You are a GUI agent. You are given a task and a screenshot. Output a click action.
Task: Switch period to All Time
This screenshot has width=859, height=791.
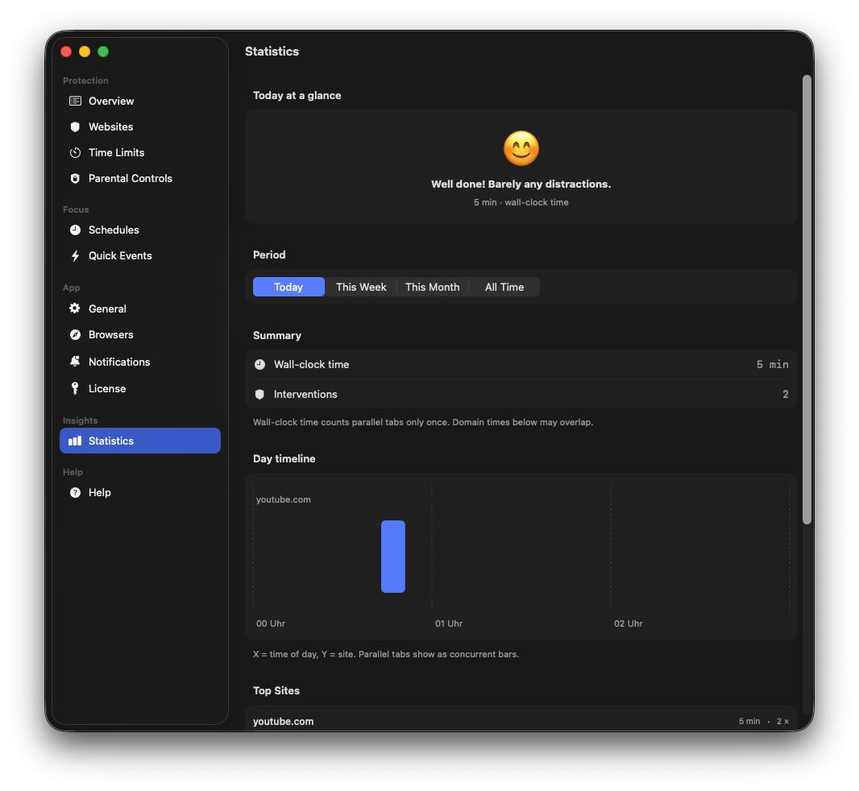click(x=504, y=287)
